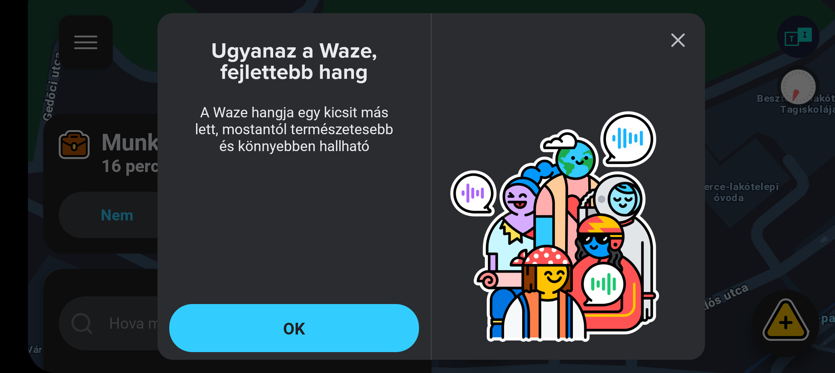Click the purple speech bubble waveform

(473, 193)
